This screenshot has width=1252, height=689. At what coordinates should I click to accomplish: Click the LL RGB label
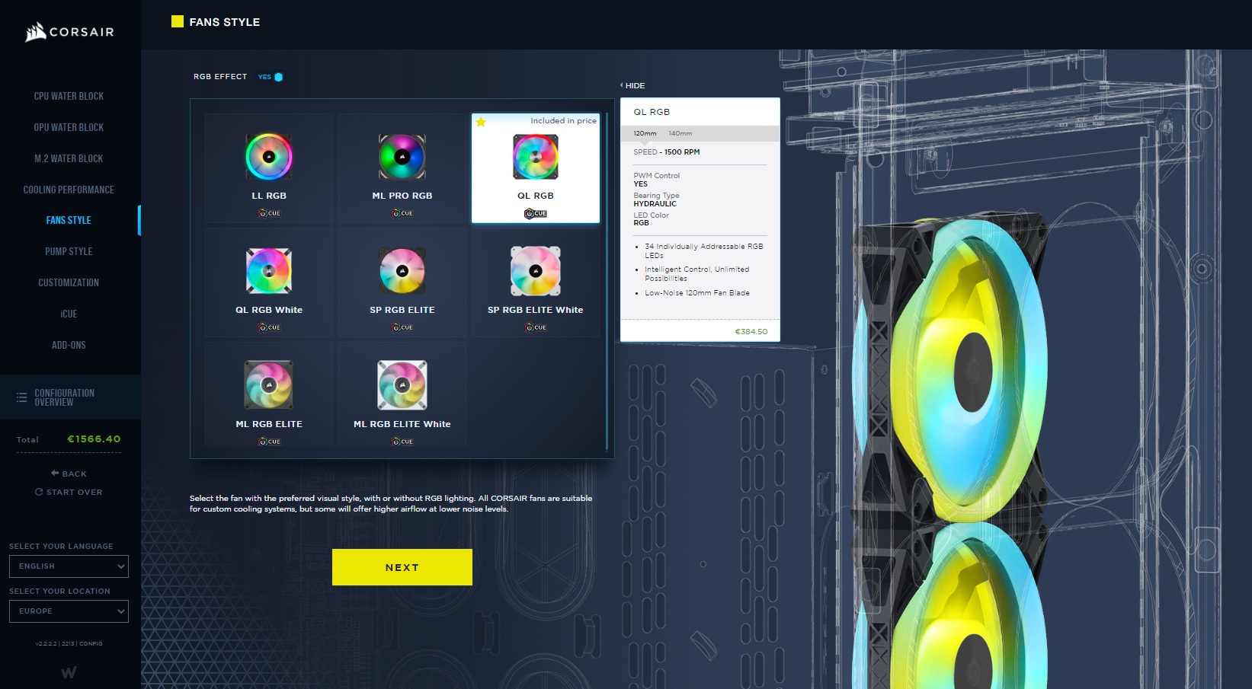pyautogui.click(x=269, y=196)
